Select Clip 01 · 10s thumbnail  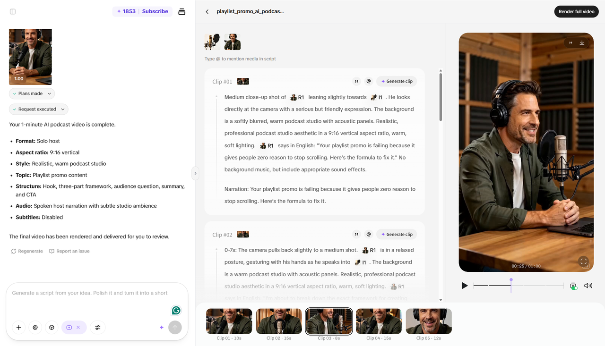point(229,321)
